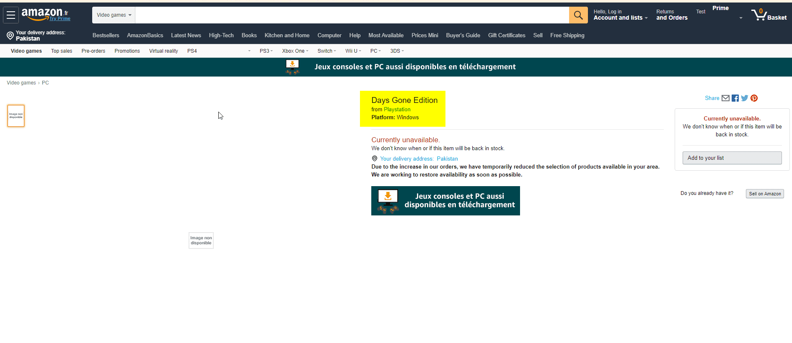Click the delivery address location pin icon

tap(10, 36)
